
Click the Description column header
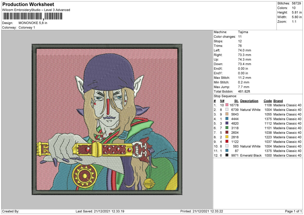point(249,101)
